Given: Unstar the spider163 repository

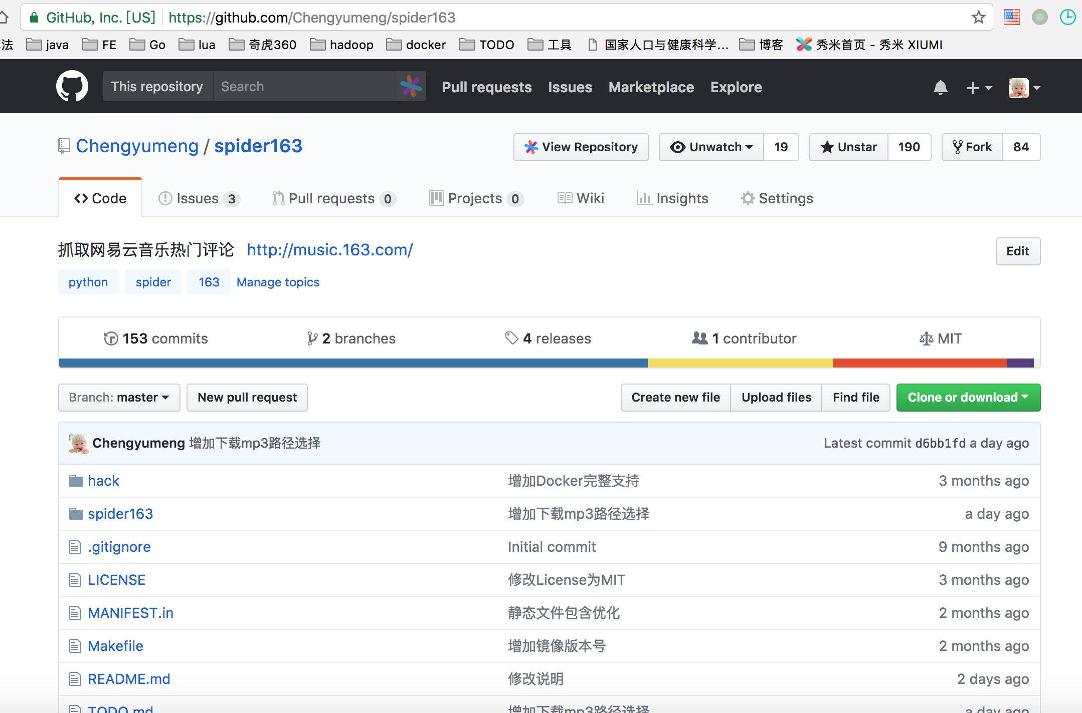Looking at the screenshot, I should pyautogui.click(x=849, y=147).
